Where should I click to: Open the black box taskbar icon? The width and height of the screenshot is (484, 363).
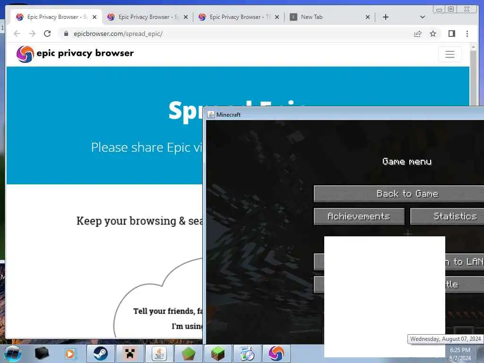42,354
